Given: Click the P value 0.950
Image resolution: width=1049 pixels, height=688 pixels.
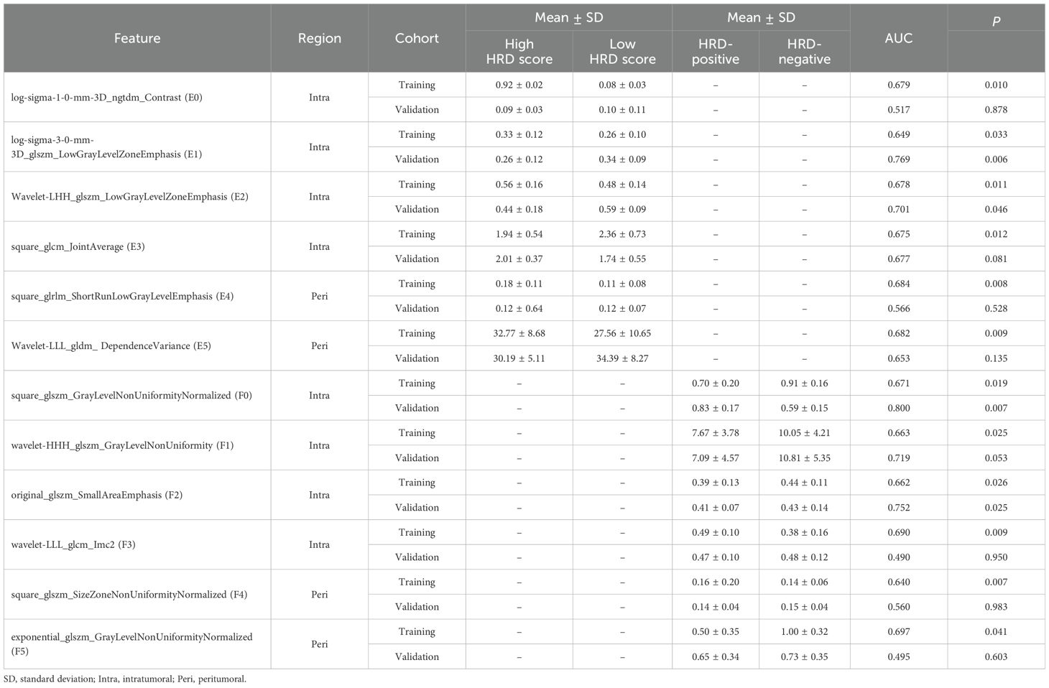Looking at the screenshot, I should coord(996,557).
